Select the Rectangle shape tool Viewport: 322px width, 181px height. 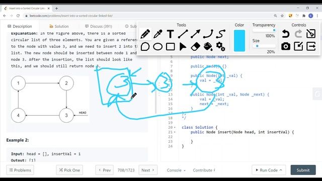tap(170, 47)
